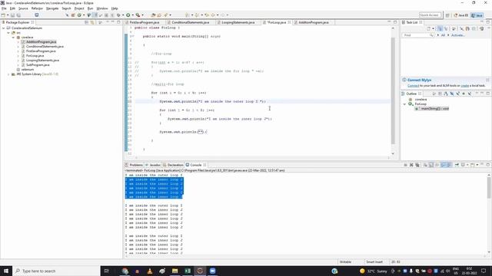The width and height of the screenshot is (492, 276).
Task: Toggle Categorized view in Task List toolbar
Action: [x=440, y=29]
